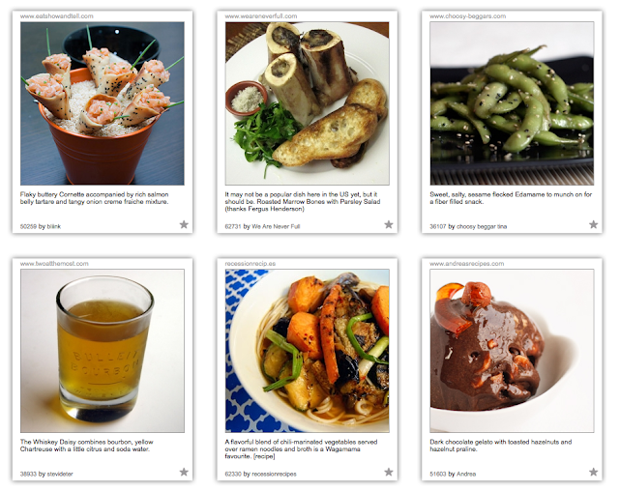619x491 pixels.
Task: View submitter choosy beggar tina
Action: click(x=482, y=227)
